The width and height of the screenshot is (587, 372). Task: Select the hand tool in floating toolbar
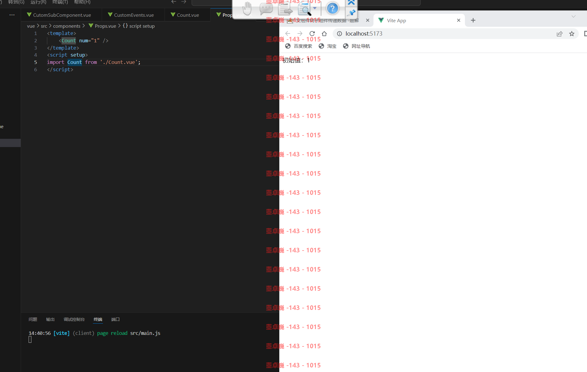[247, 9]
